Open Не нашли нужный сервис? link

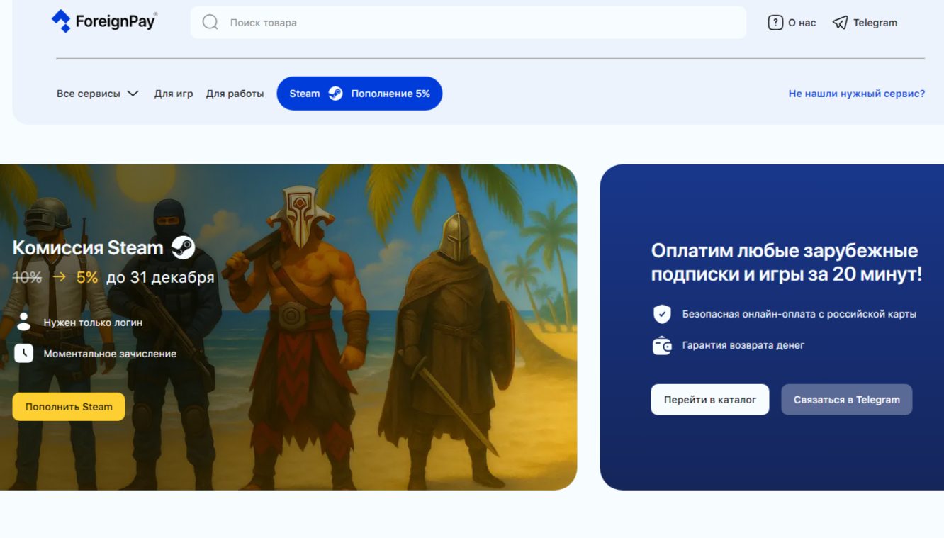pyautogui.click(x=857, y=94)
